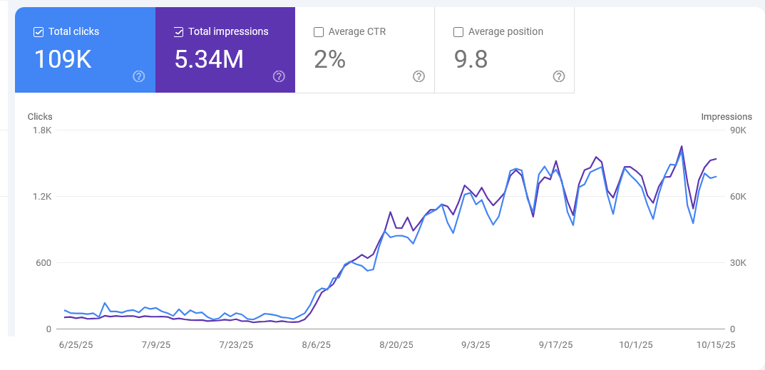This screenshot has width=765, height=370.
Task: Select the 2% Average CTR value
Action: coord(329,60)
